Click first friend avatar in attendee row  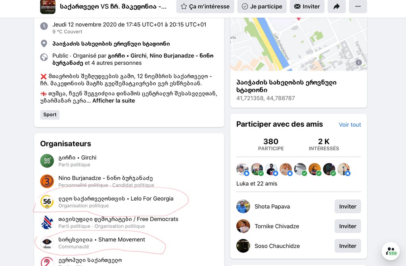point(242,169)
